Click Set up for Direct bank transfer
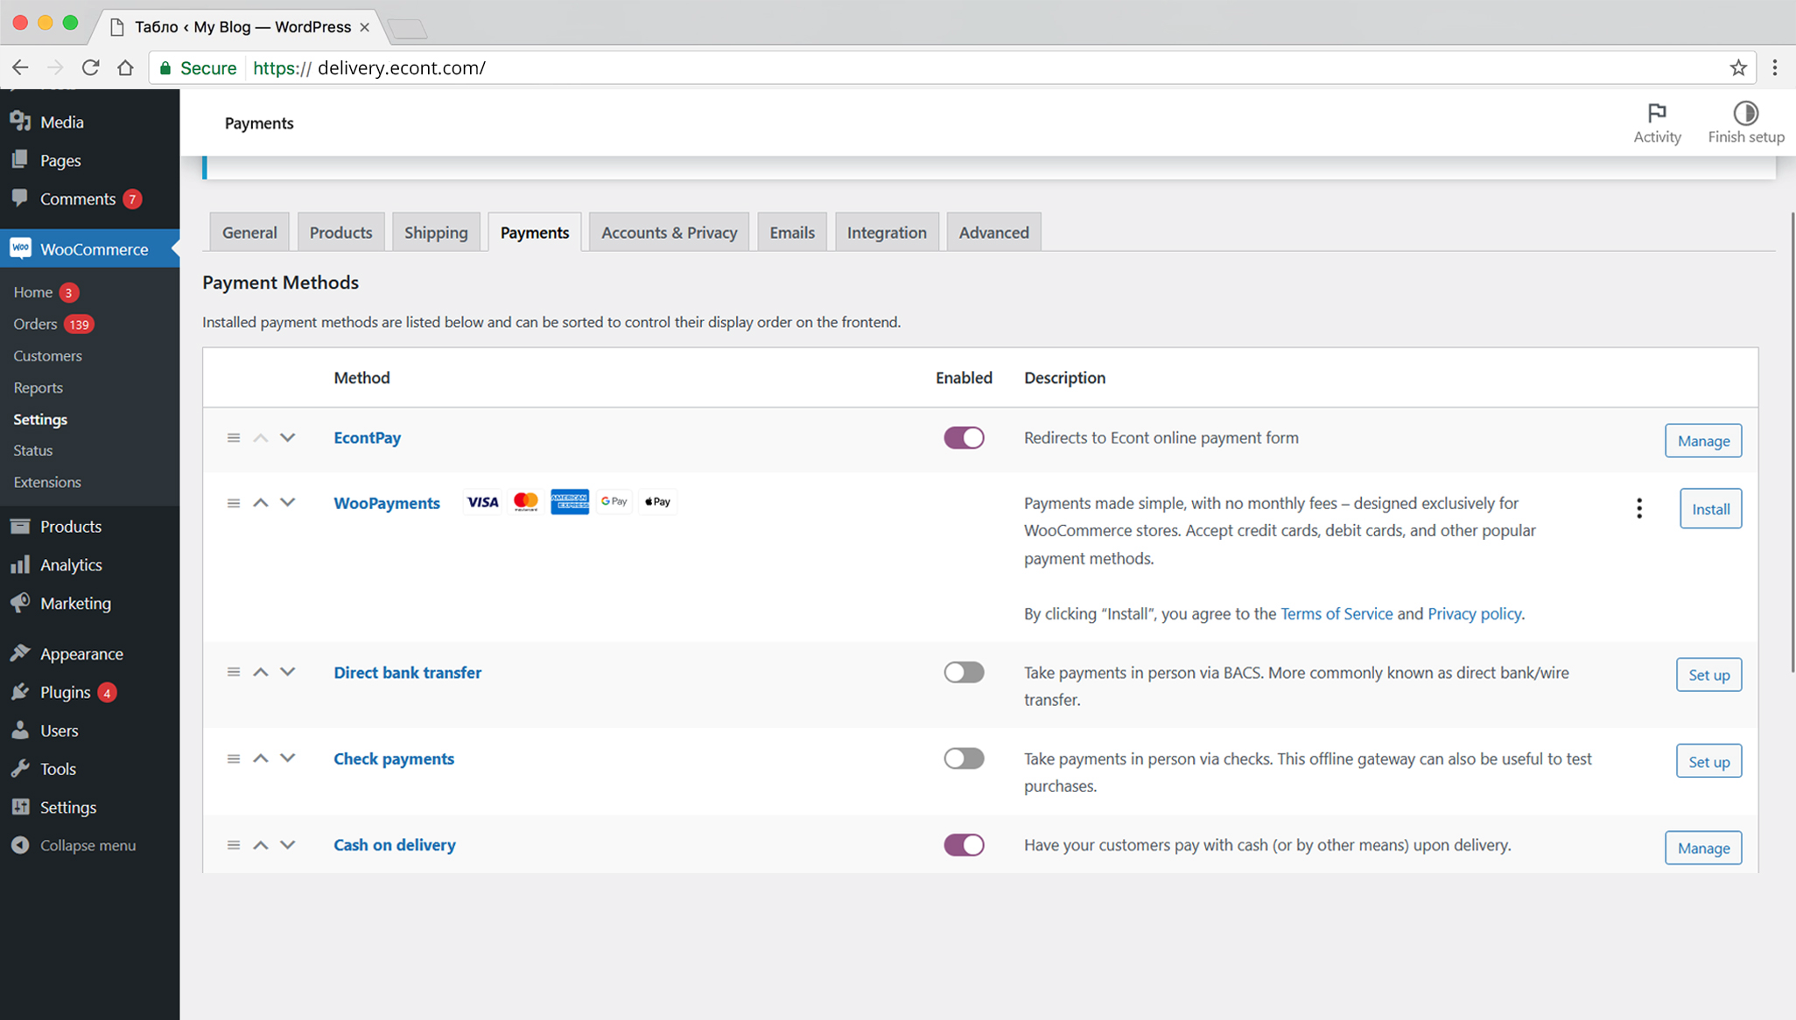Image resolution: width=1796 pixels, height=1020 pixels. click(1708, 674)
